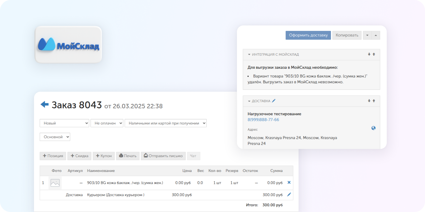This screenshot has height=212, width=425.
Task: Click the 1 шт value in Резерв column
Action: (x=234, y=183)
